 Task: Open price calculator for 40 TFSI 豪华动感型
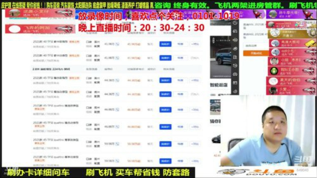point(118,58)
